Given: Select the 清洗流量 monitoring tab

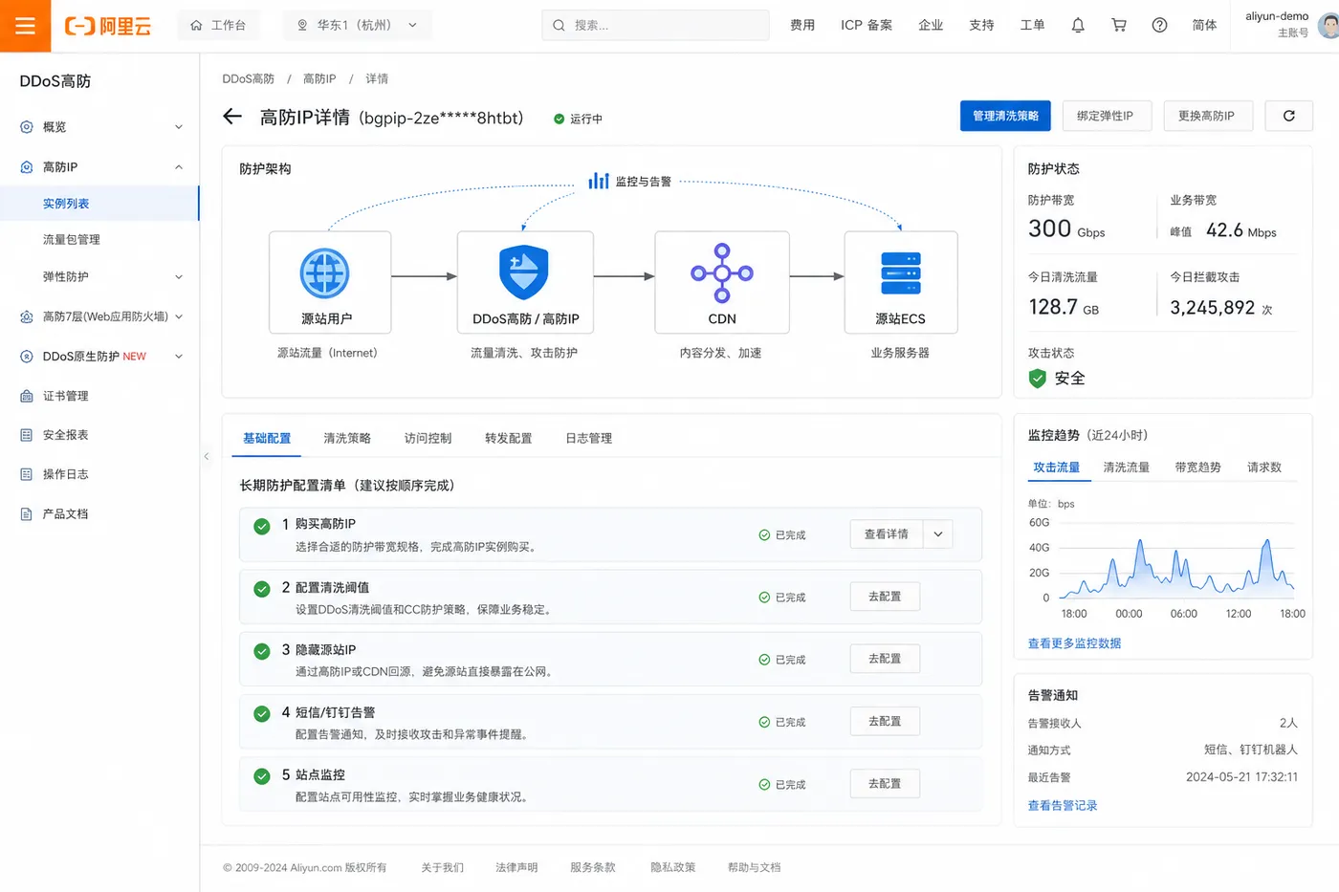Looking at the screenshot, I should [1126, 468].
